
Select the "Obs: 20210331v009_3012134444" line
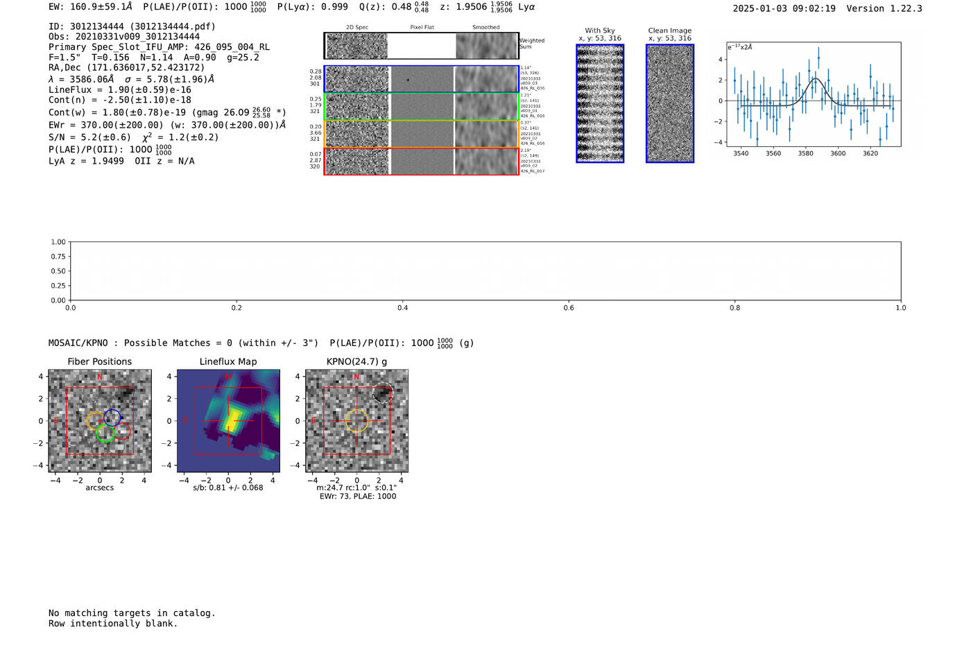click(x=124, y=37)
